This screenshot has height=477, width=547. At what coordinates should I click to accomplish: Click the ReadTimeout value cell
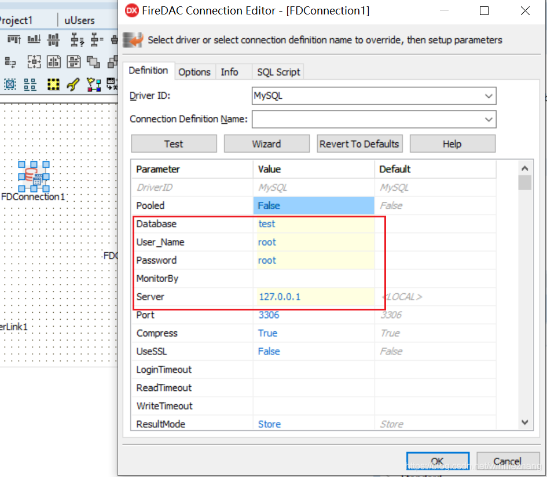tap(314, 388)
